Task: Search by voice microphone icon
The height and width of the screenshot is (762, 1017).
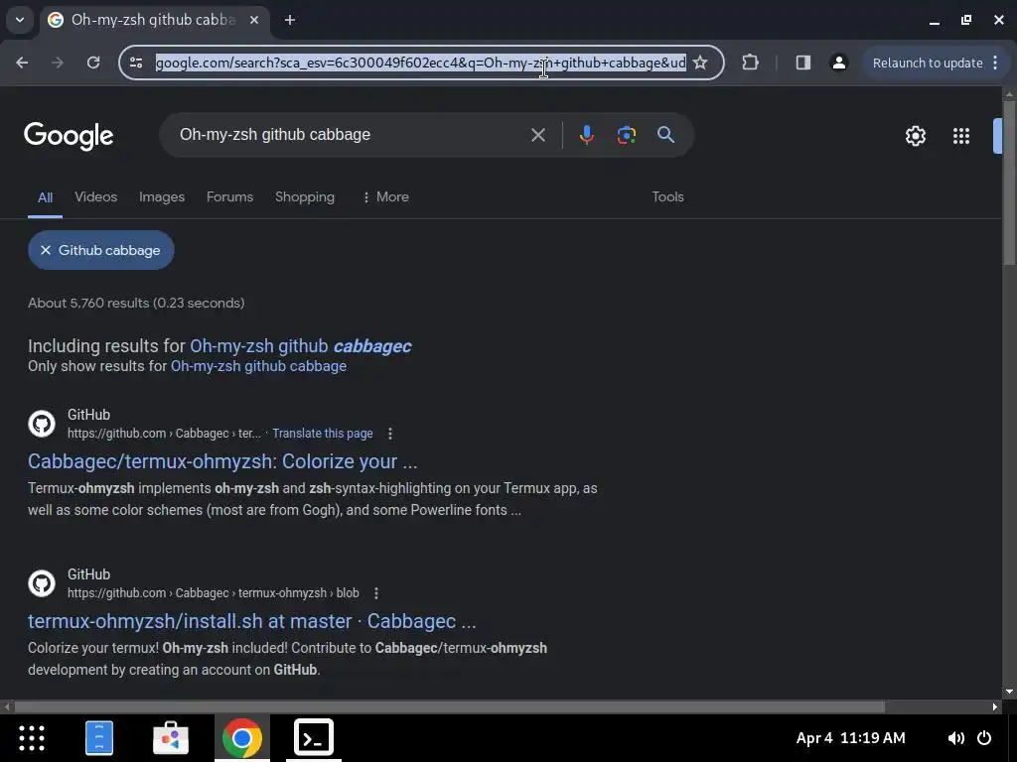Action: [586, 135]
